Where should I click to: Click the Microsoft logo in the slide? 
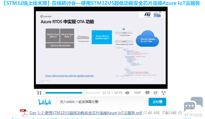[46, 17]
